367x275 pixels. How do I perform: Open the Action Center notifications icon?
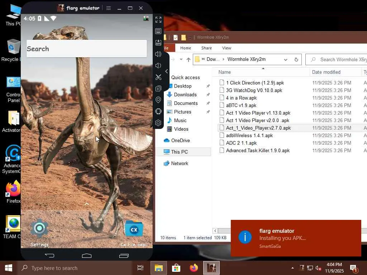point(354,268)
